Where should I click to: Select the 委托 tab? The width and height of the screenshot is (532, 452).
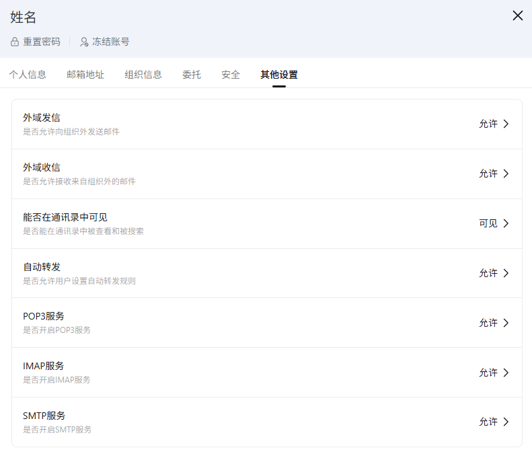pos(192,75)
